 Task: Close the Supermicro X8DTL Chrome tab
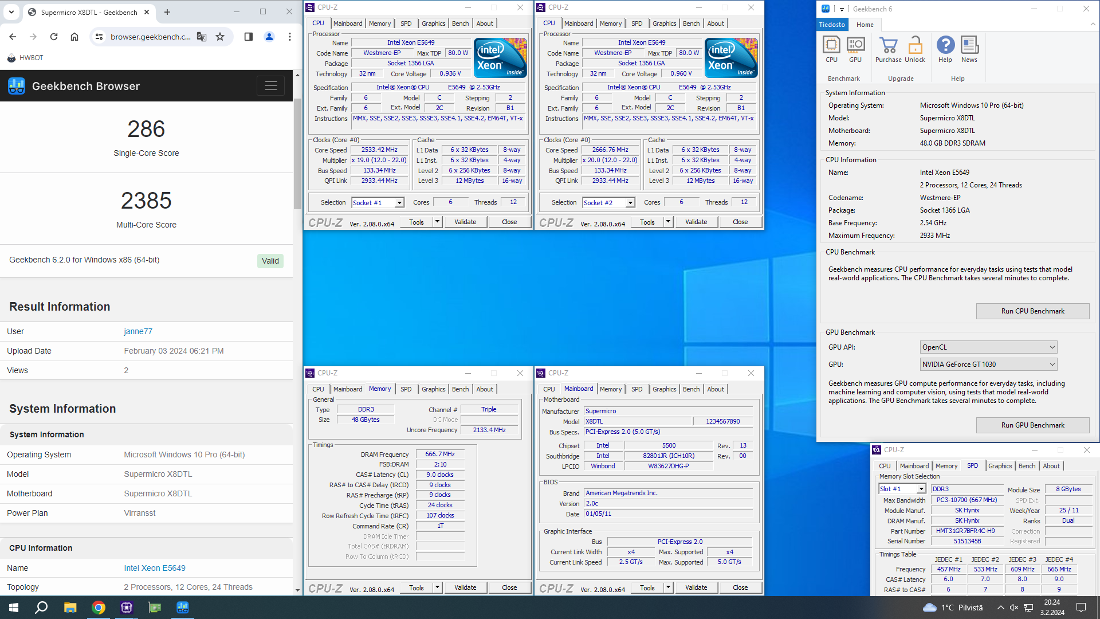click(x=147, y=12)
